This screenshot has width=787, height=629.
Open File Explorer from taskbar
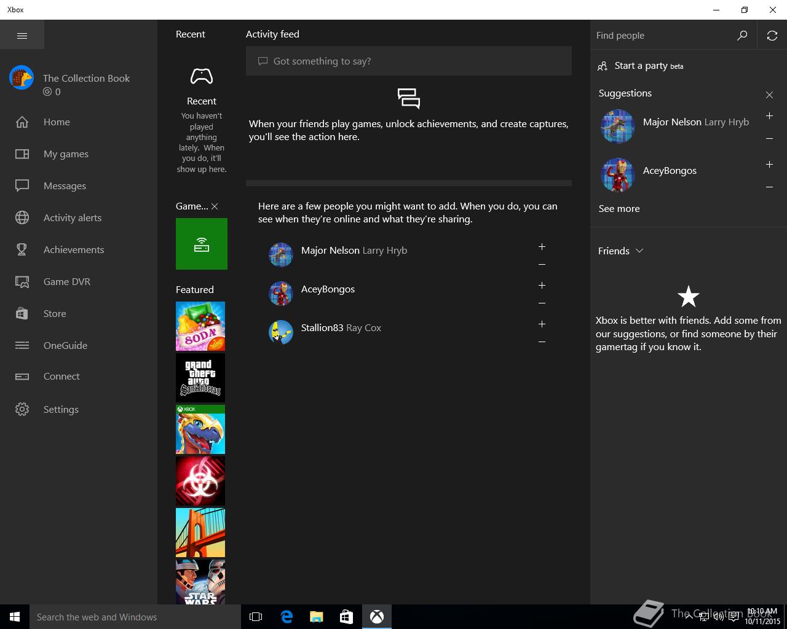[316, 617]
